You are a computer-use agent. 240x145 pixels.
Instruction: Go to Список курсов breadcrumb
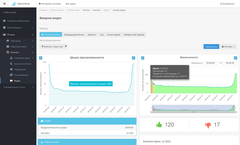[57, 10]
